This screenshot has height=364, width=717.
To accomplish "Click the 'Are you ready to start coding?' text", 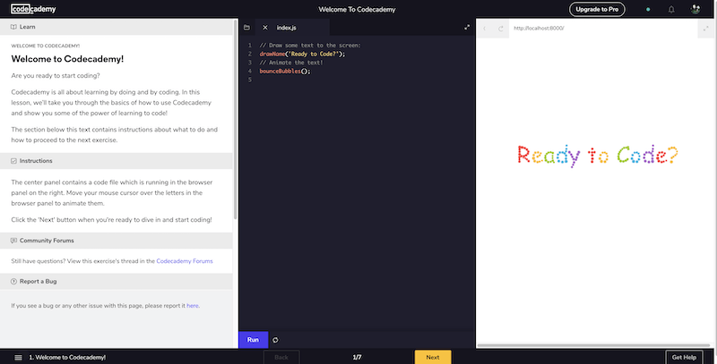I will (x=56, y=76).
